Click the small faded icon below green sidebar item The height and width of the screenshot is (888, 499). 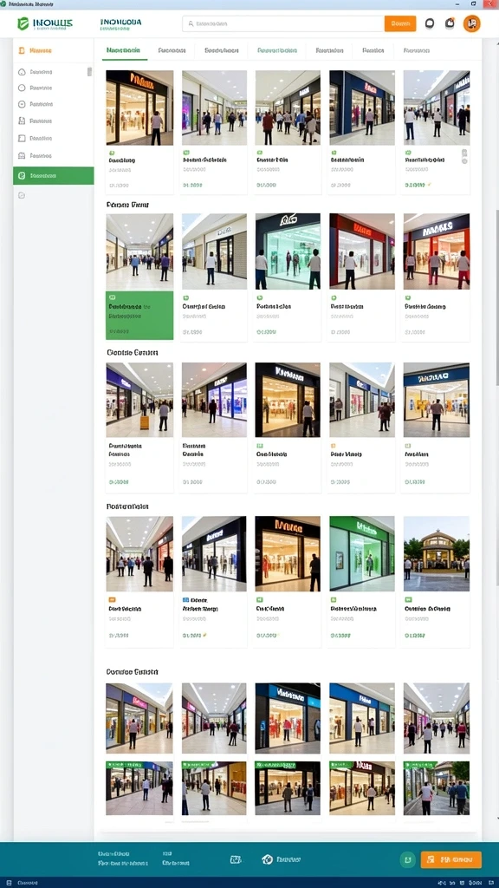(x=22, y=195)
